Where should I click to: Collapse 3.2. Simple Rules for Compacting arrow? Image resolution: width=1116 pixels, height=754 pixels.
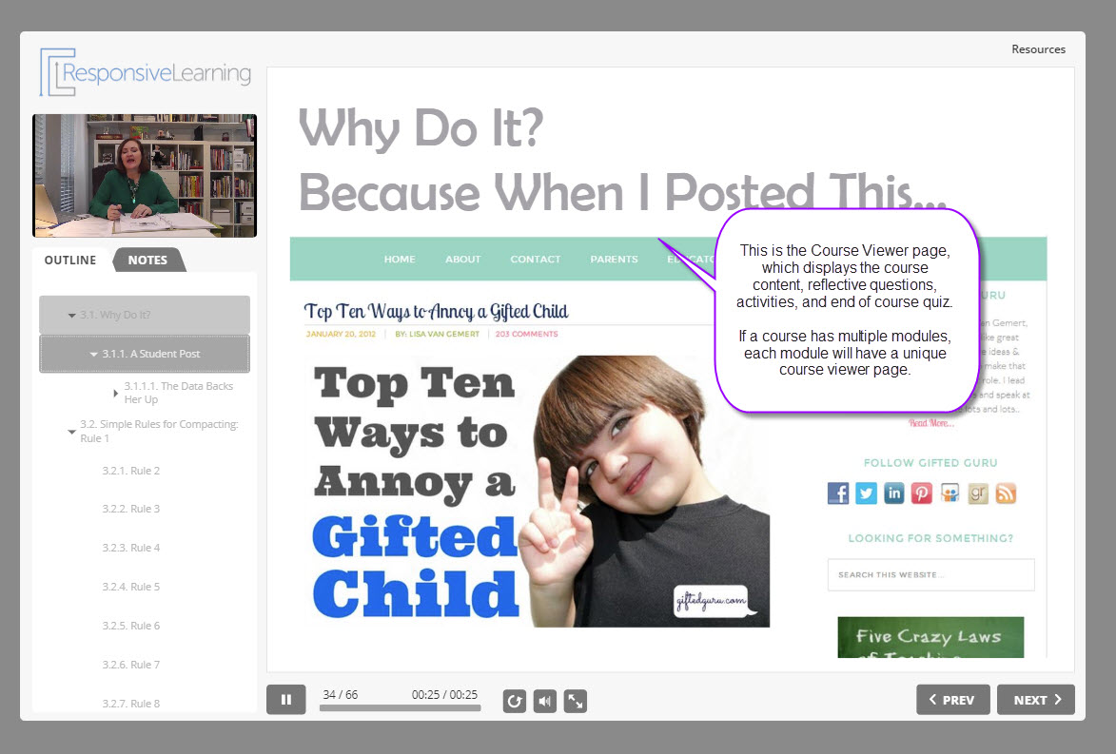point(72,432)
